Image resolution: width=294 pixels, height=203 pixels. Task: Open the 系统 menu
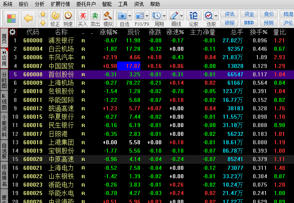[8, 4]
